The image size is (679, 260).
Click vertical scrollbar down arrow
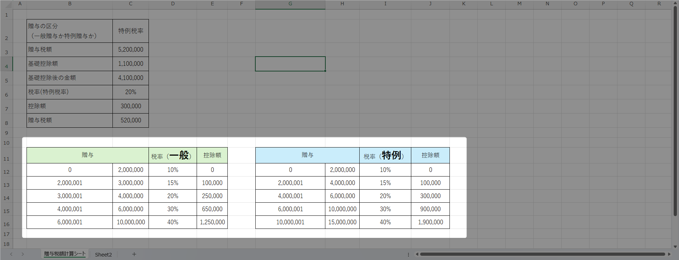click(675, 247)
